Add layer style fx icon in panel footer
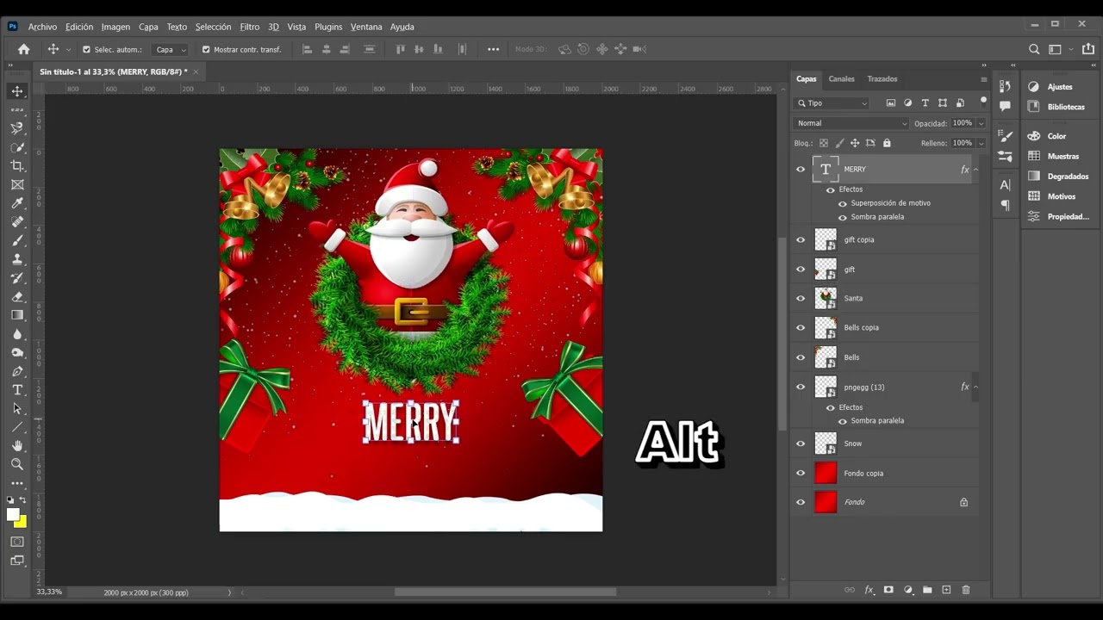Image resolution: width=1103 pixels, height=620 pixels. (x=869, y=590)
